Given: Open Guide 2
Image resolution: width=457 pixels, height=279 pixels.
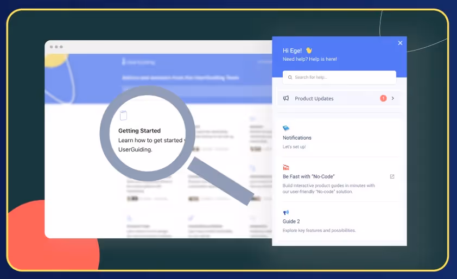Looking at the screenshot, I should pos(291,221).
